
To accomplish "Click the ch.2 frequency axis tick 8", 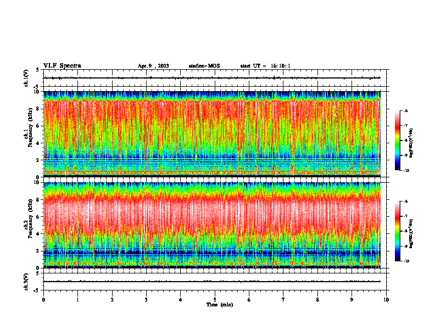I will point(38,200).
